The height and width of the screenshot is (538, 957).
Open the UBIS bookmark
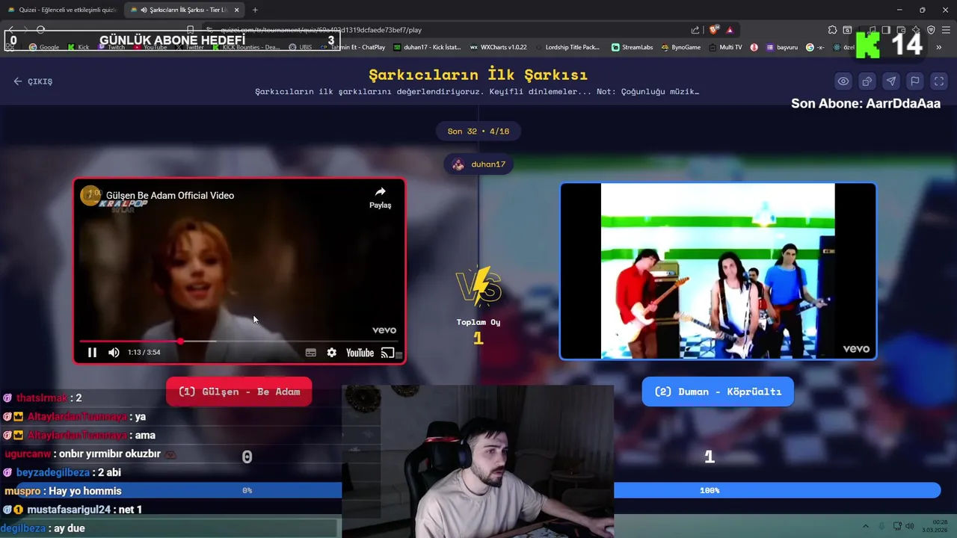click(x=301, y=47)
